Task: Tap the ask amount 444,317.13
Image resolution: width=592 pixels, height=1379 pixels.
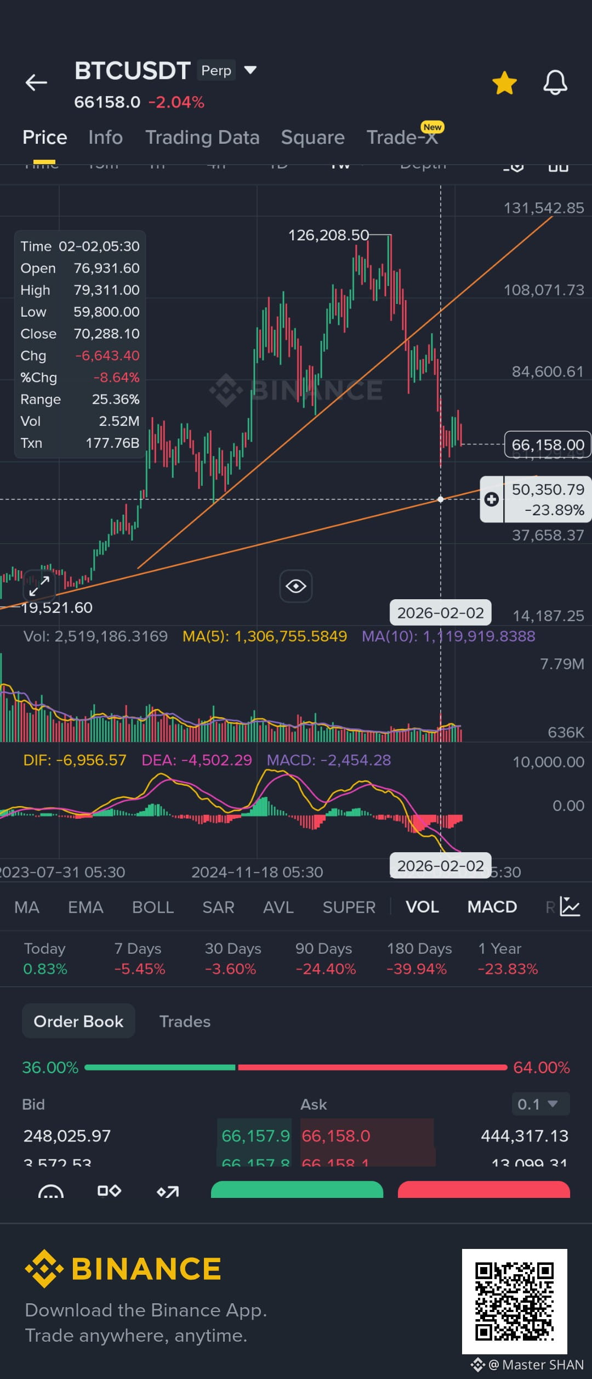Action: coord(525,1135)
